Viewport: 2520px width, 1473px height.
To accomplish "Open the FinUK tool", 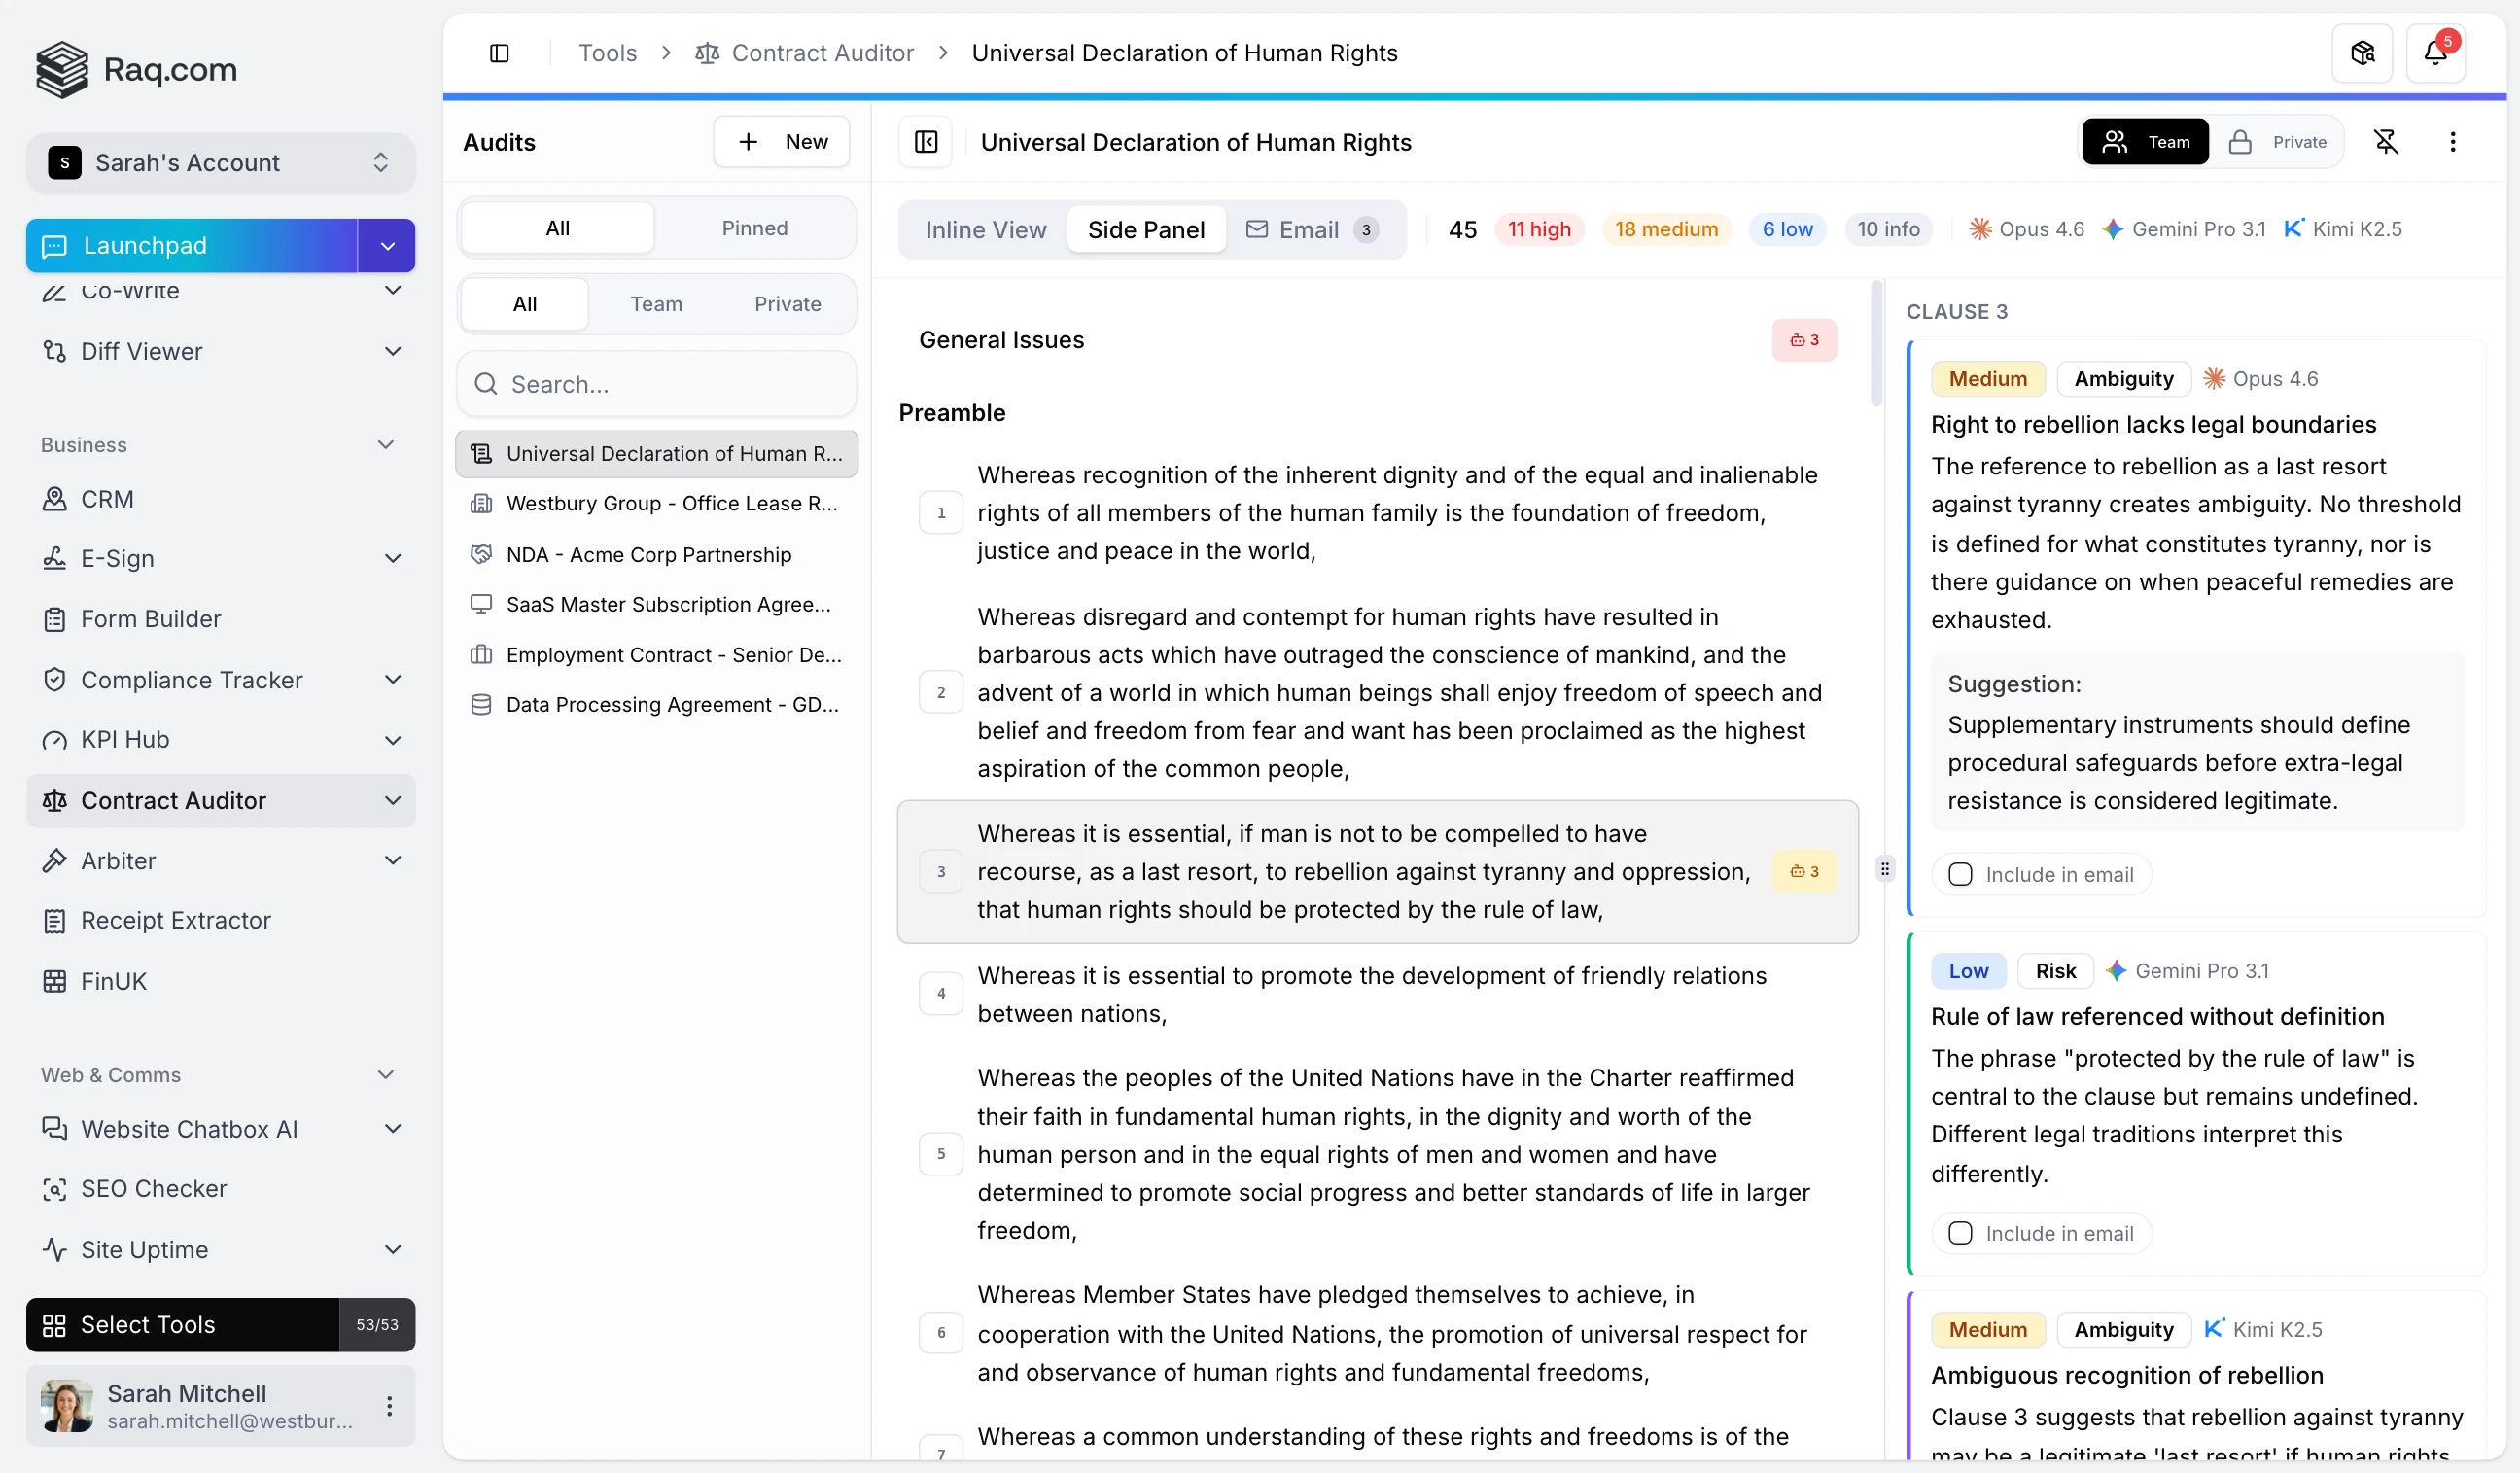I will (114, 980).
